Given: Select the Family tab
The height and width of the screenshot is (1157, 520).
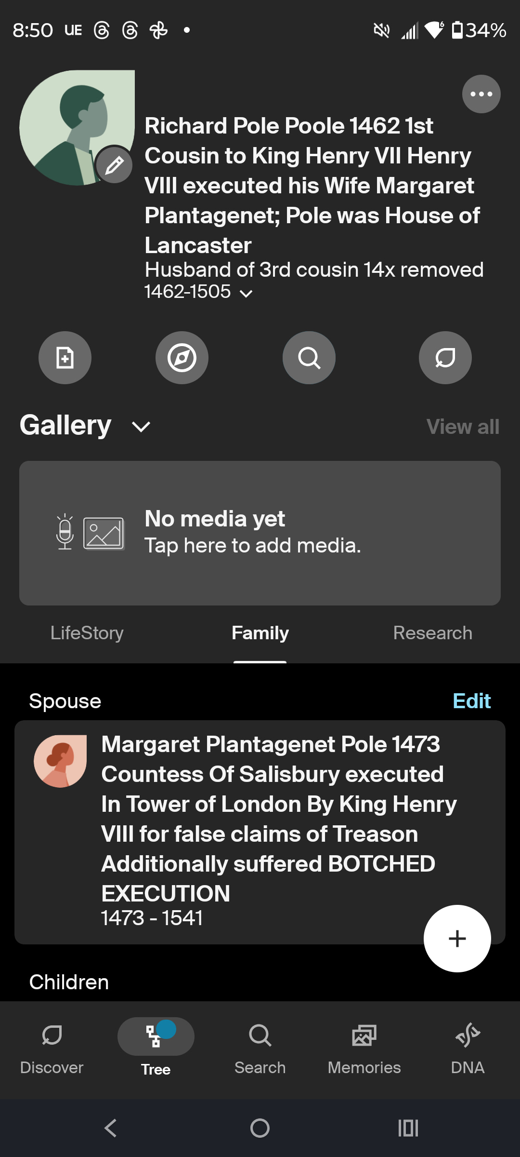Looking at the screenshot, I should pos(260,633).
